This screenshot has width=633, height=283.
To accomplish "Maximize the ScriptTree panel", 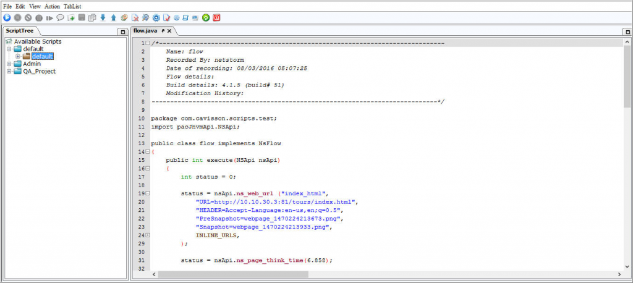I will (x=123, y=32).
